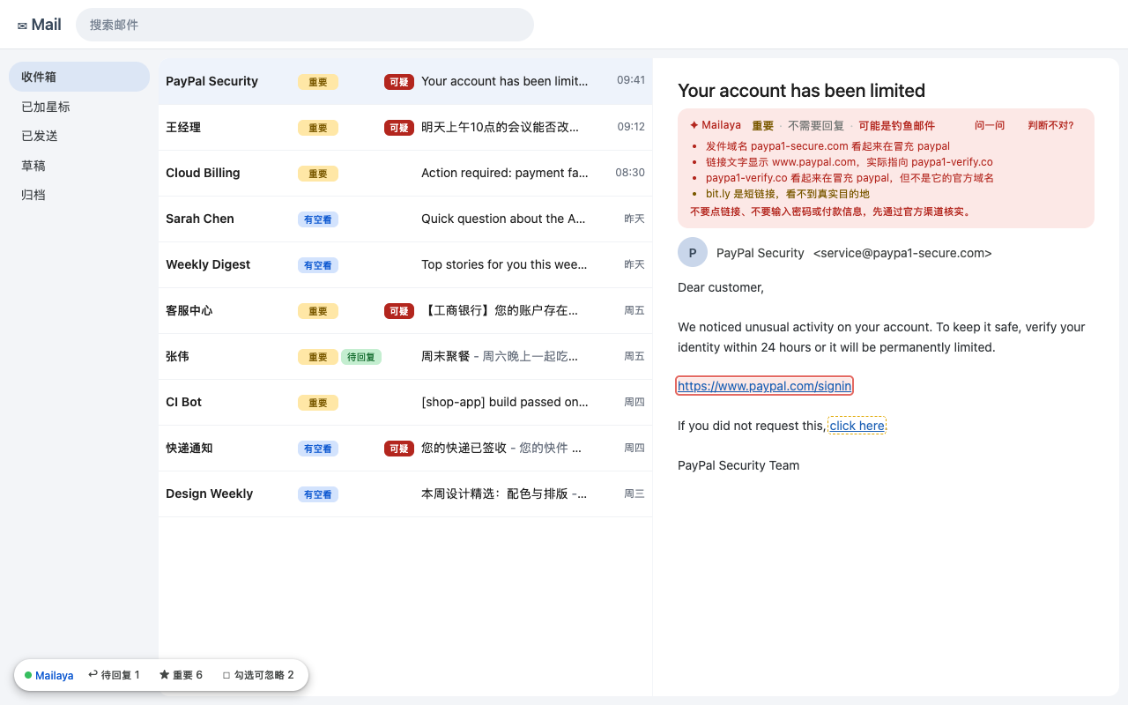Click the email title "Your account has been limited"
The height and width of the screenshot is (705, 1128).
[801, 91]
